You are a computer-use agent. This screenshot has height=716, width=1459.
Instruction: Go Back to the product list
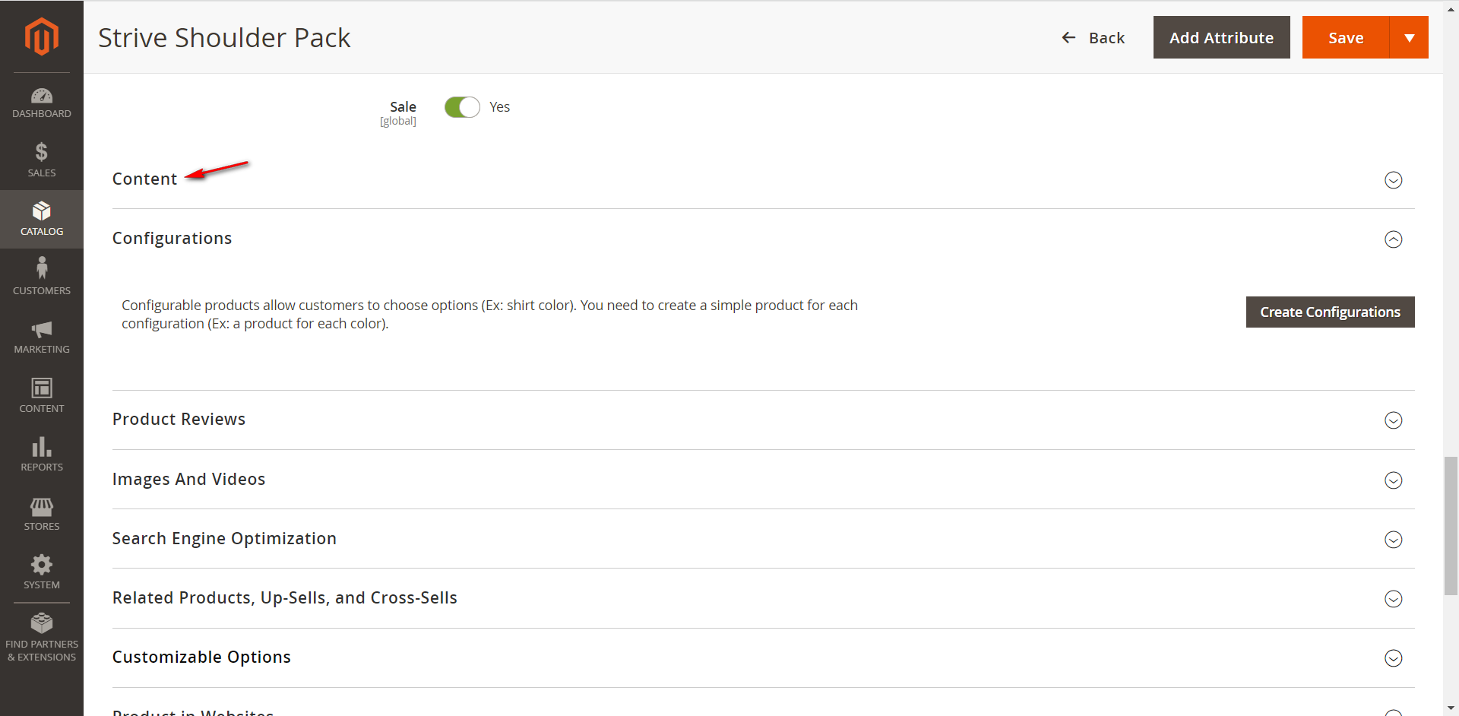(x=1093, y=37)
